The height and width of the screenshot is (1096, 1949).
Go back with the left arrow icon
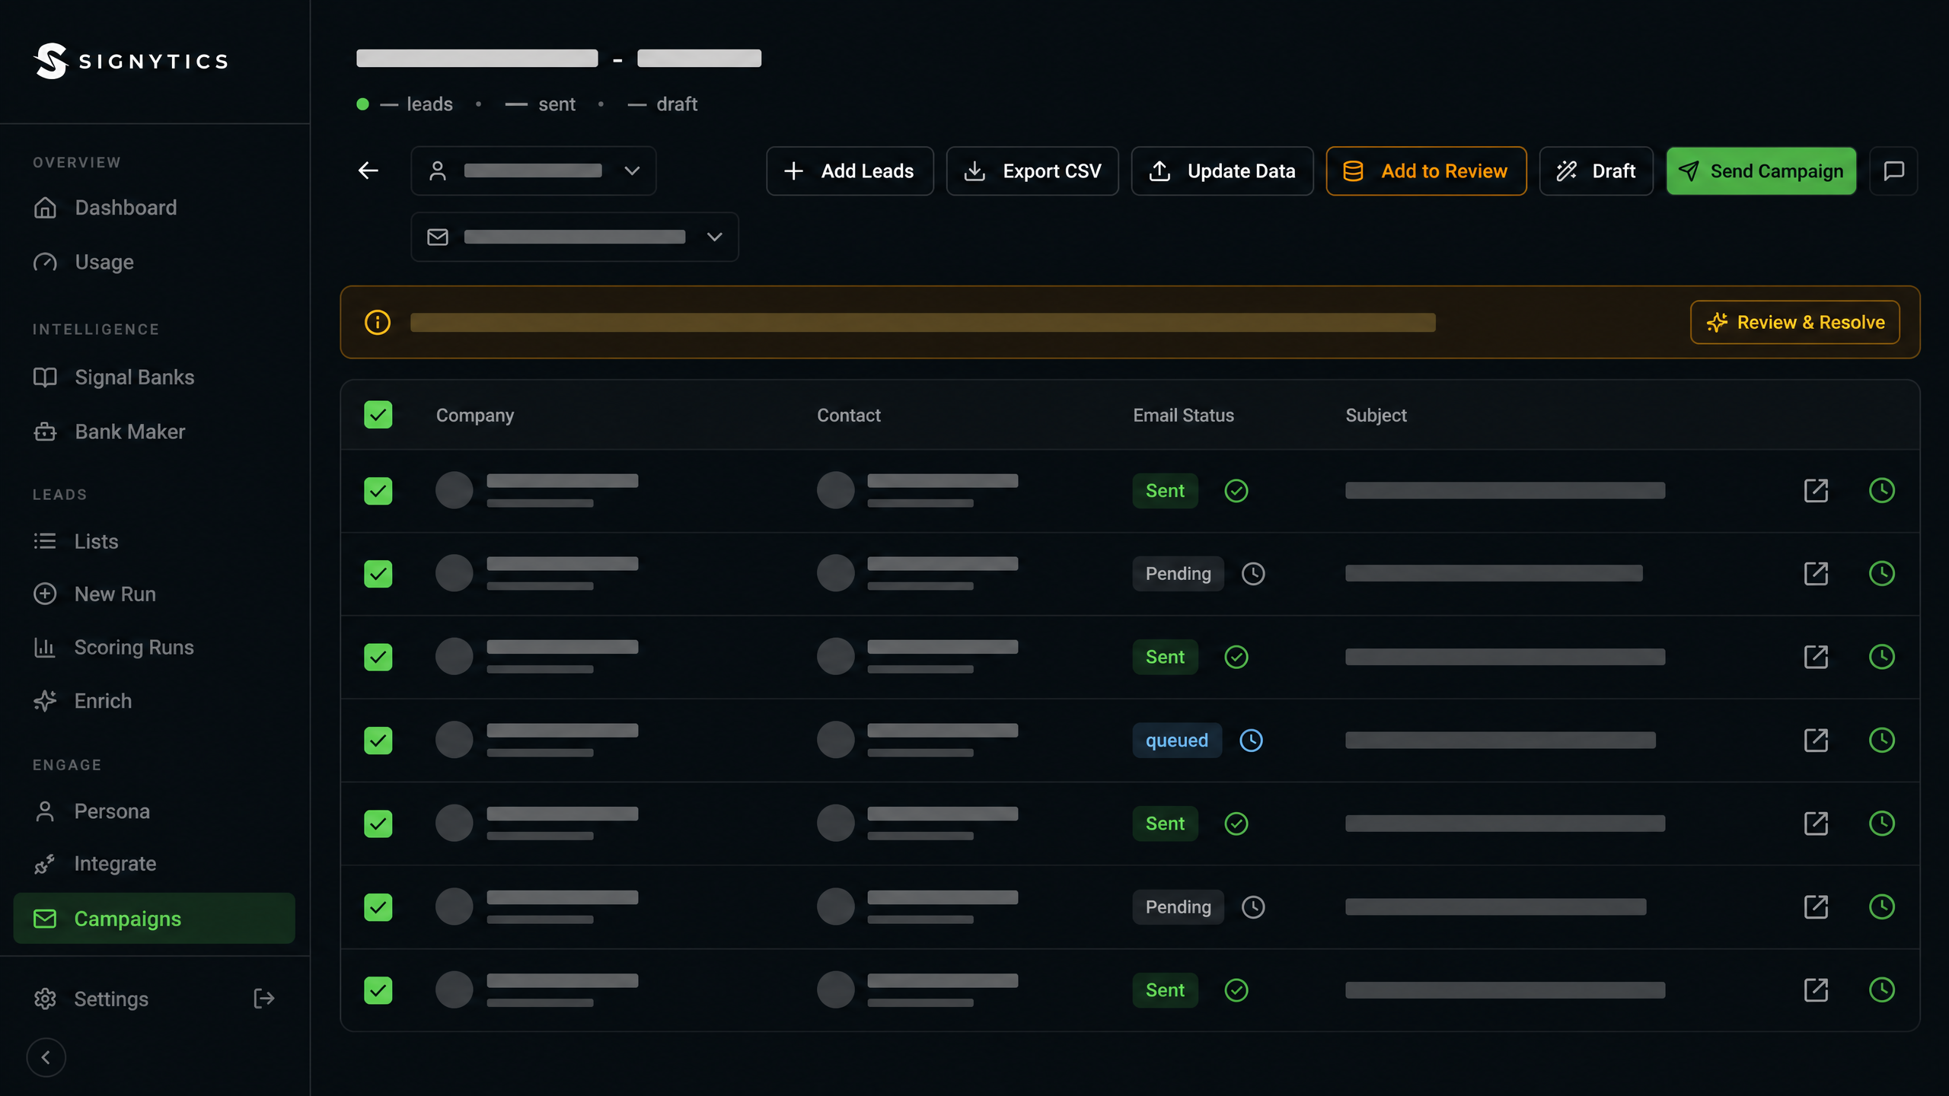coord(368,170)
